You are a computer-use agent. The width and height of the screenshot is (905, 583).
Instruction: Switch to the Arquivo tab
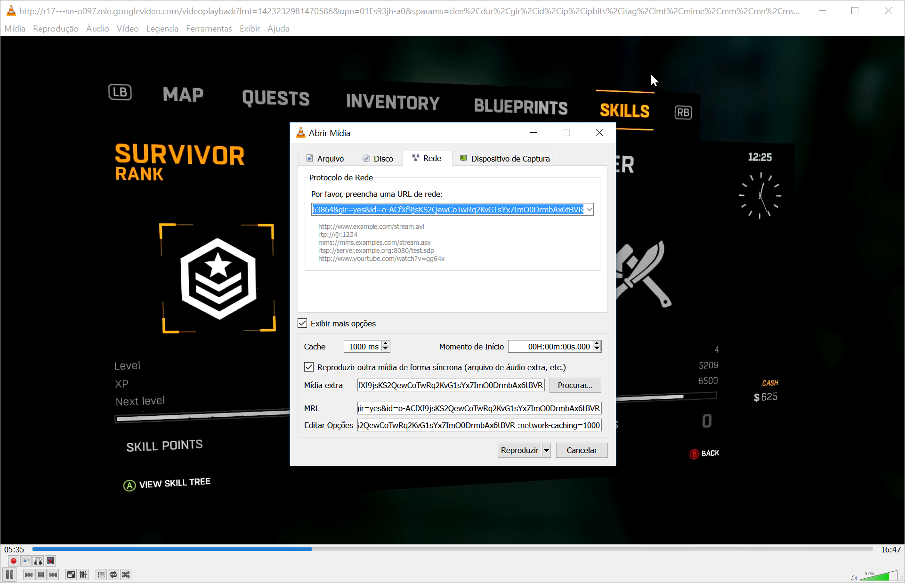coord(326,159)
